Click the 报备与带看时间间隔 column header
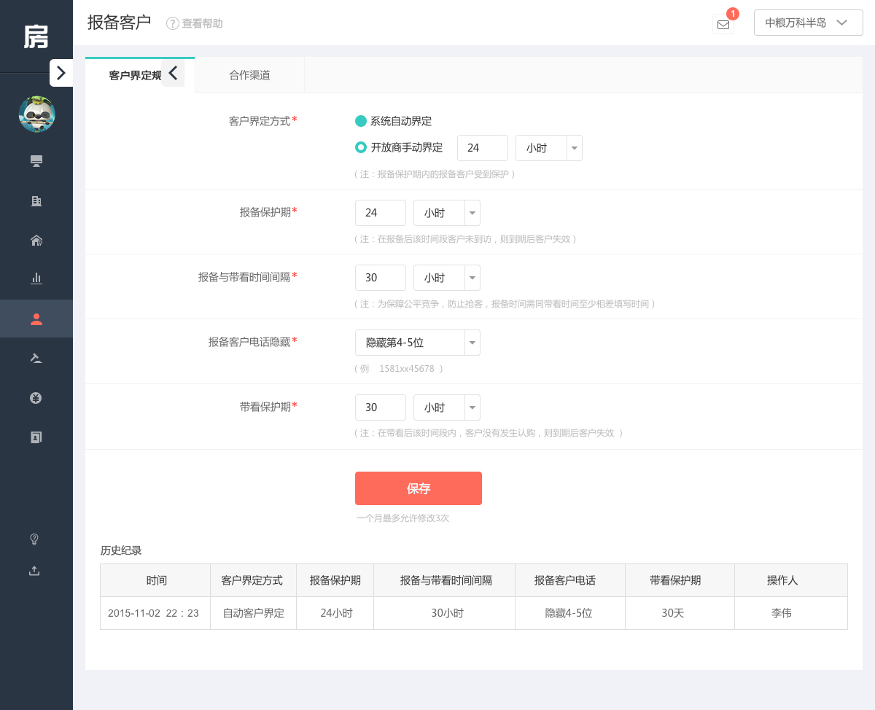Viewport: 875px width, 710px height. pos(446,580)
